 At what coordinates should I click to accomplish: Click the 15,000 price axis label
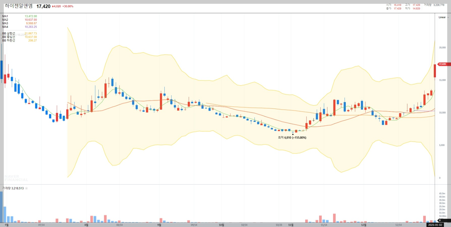(x=442, y=80)
